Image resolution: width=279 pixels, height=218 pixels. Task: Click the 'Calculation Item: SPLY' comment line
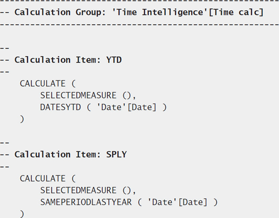click(x=63, y=155)
